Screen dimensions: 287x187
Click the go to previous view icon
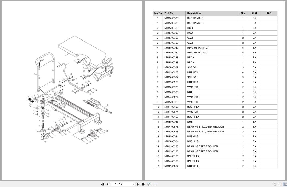(x=149, y=184)
